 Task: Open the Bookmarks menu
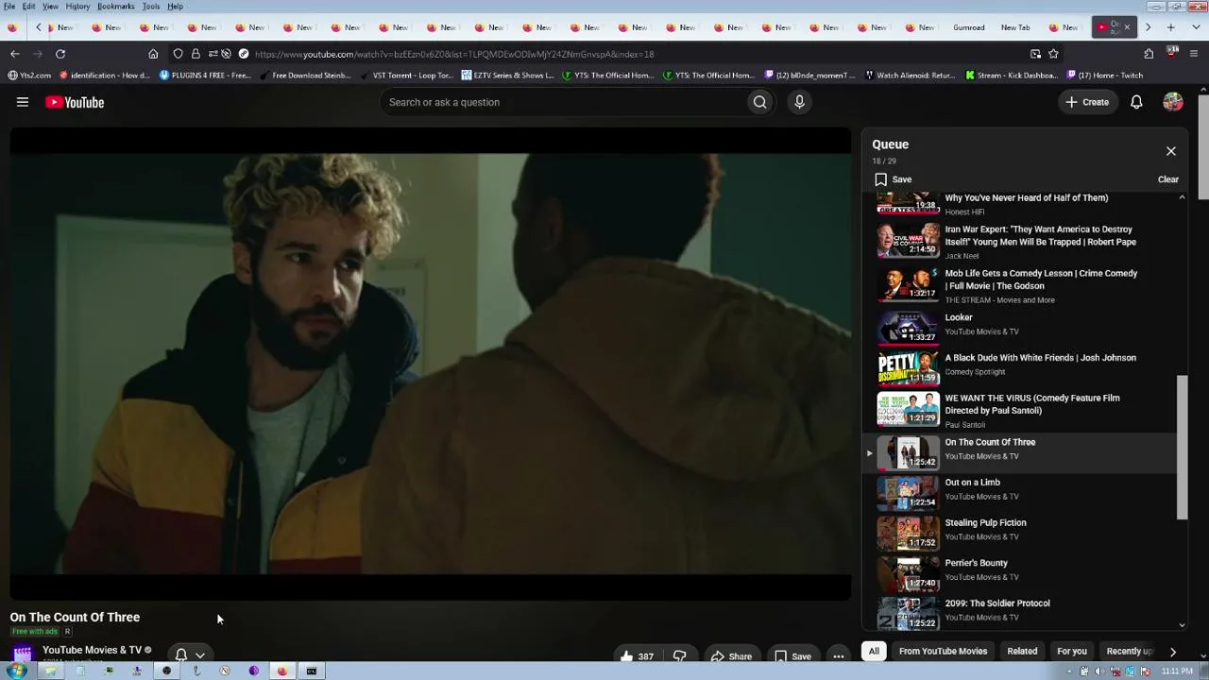pos(115,7)
